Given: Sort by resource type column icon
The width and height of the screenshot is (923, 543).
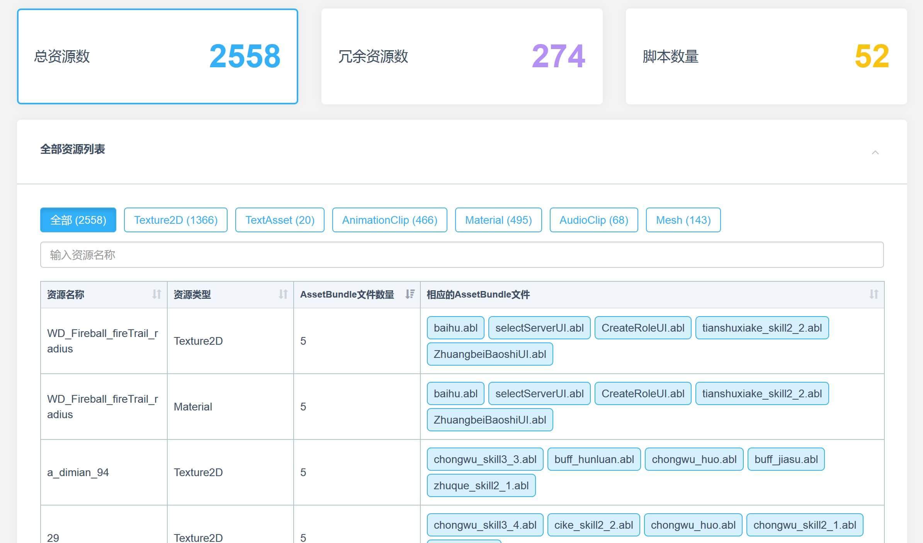Looking at the screenshot, I should pos(283,294).
